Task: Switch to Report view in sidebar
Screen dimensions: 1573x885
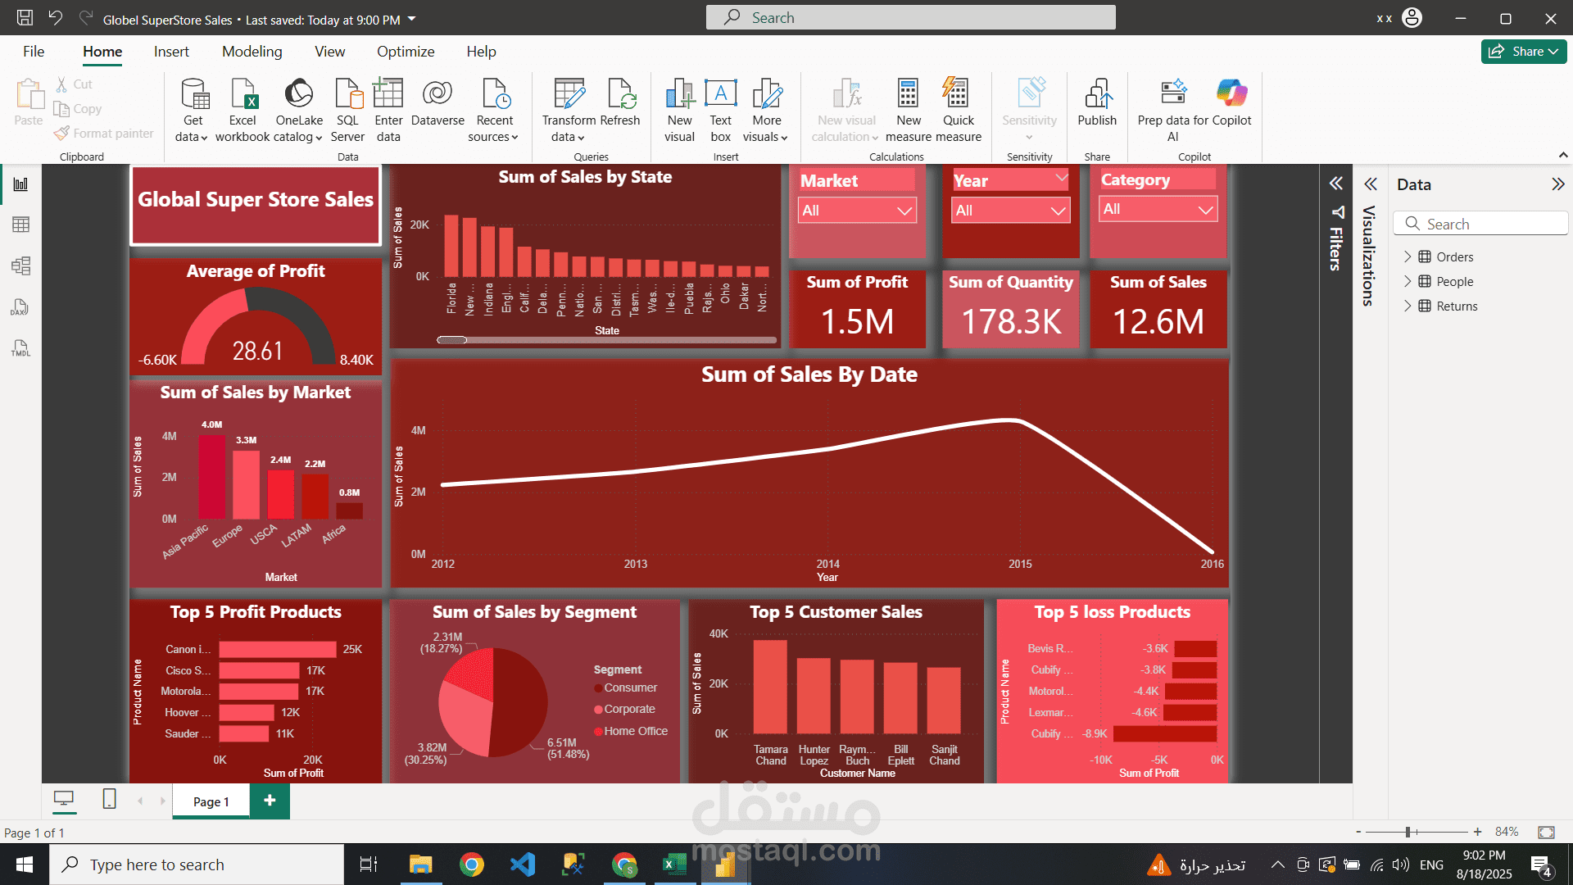Action: tap(20, 184)
